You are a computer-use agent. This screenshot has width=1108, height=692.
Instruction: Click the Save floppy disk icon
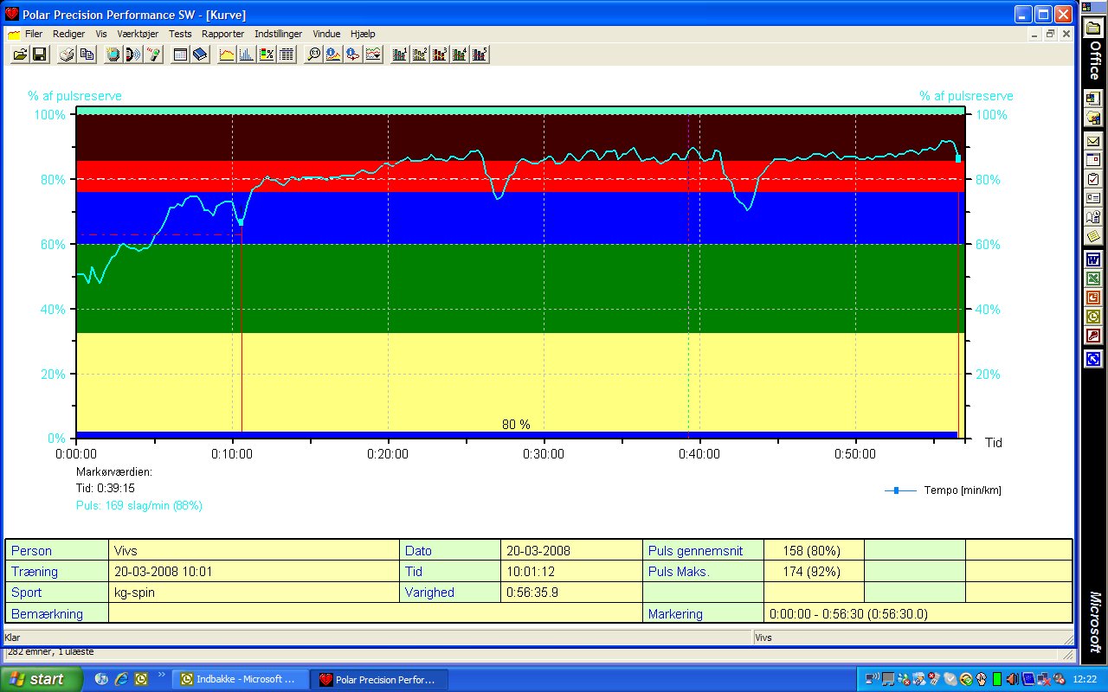tap(39, 54)
